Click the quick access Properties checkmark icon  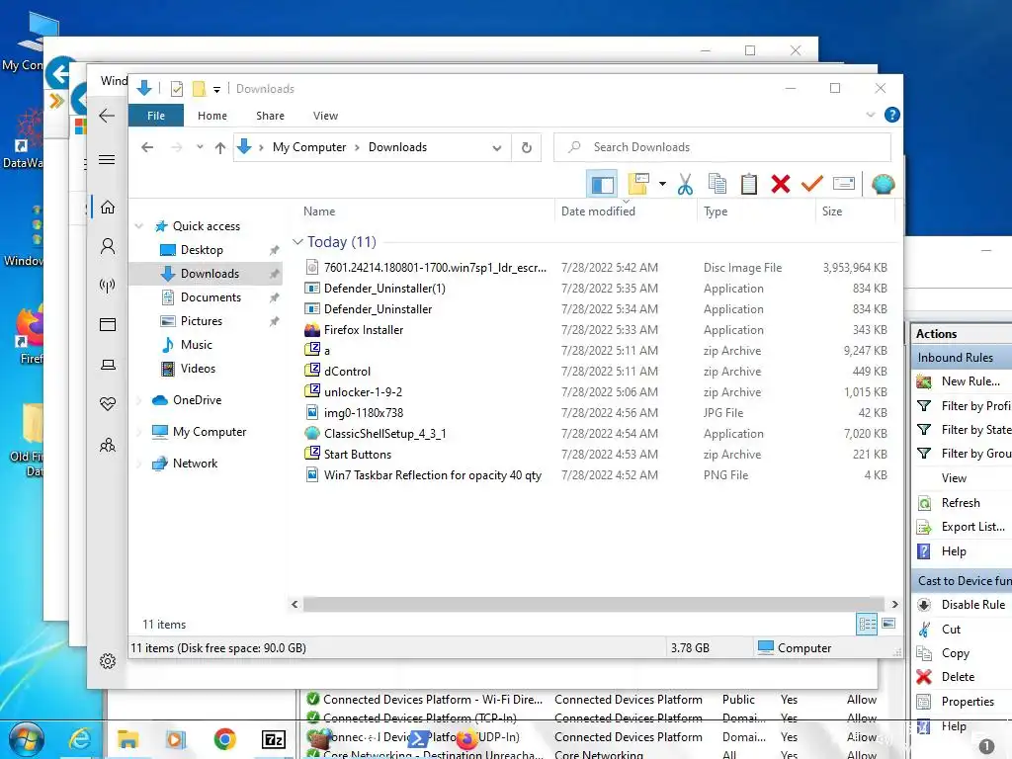(177, 89)
